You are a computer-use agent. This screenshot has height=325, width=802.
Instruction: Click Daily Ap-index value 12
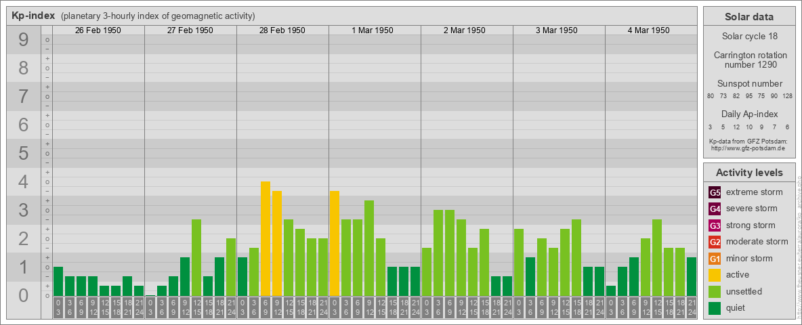pos(736,127)
